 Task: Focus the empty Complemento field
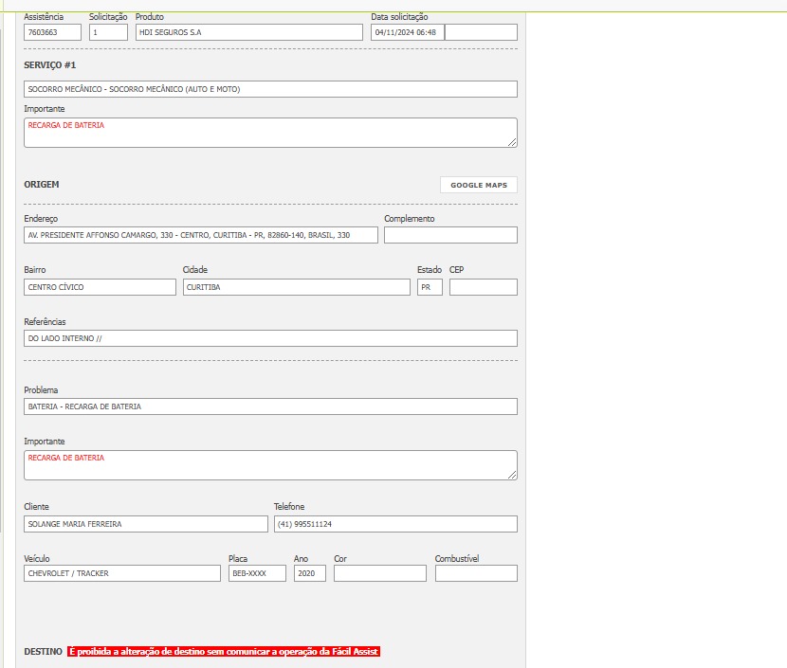pos(450,235)
